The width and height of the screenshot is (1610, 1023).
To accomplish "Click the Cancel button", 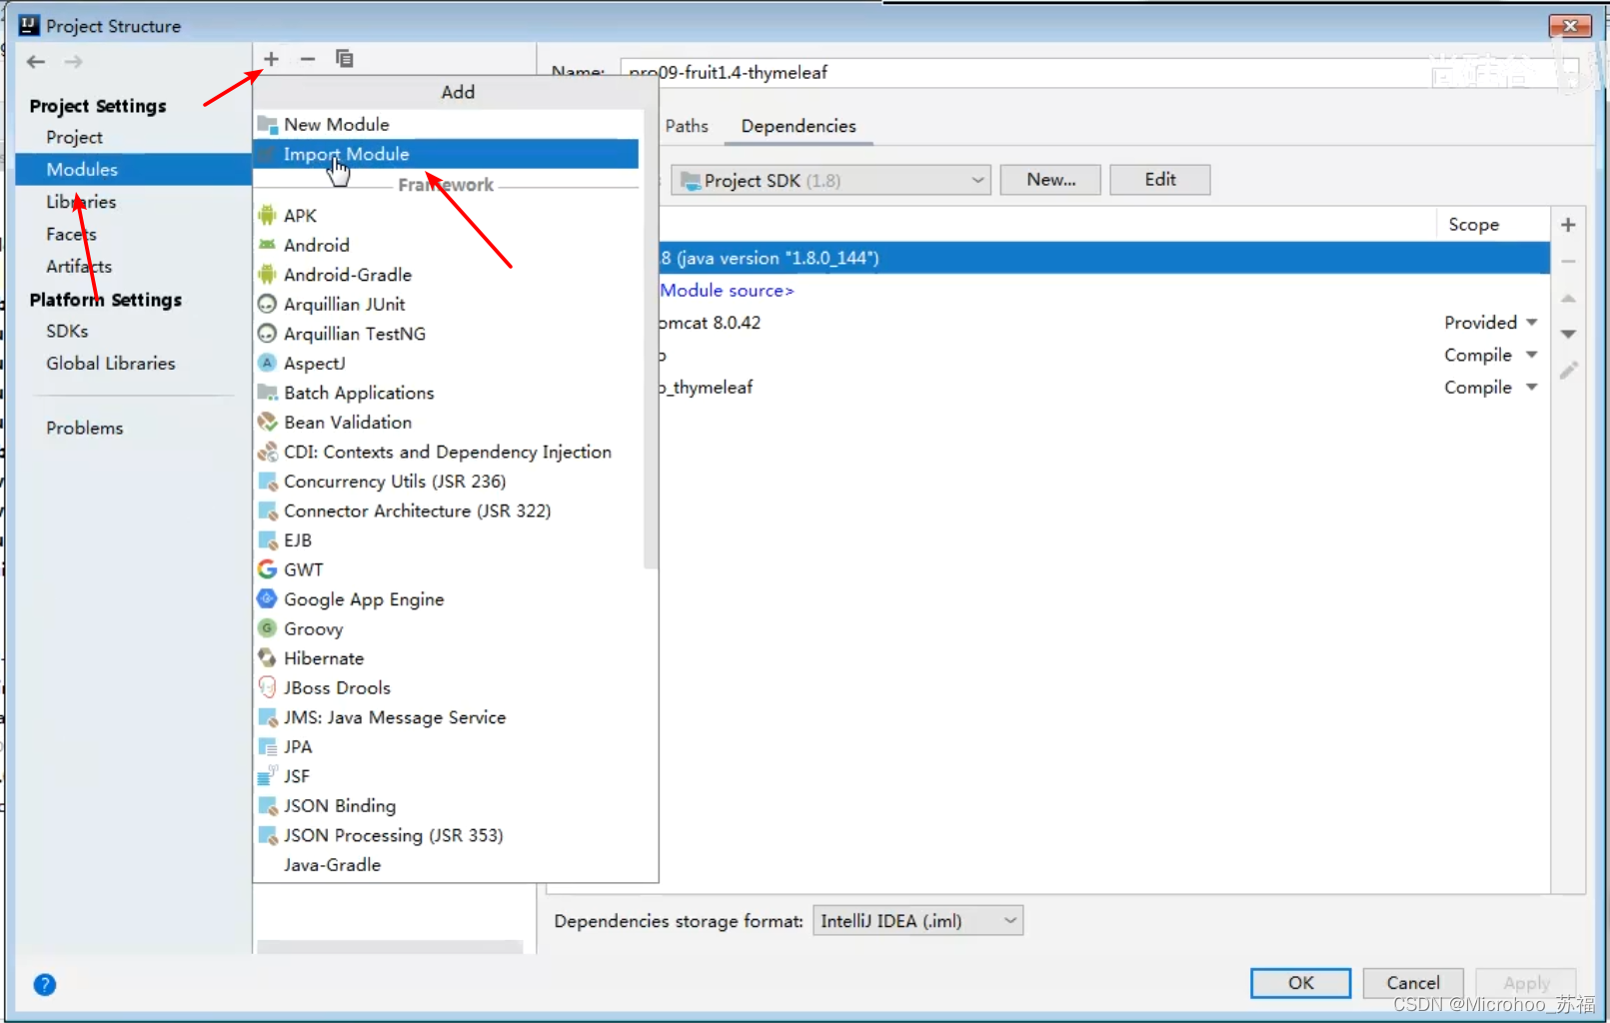I will 1413,983.
